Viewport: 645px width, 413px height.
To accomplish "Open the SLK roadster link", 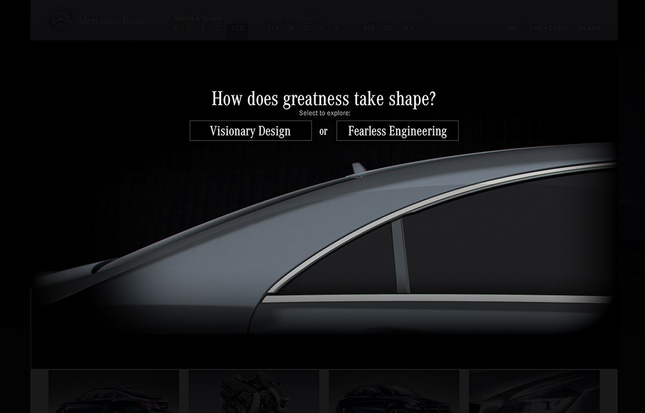I will [369, 28].
